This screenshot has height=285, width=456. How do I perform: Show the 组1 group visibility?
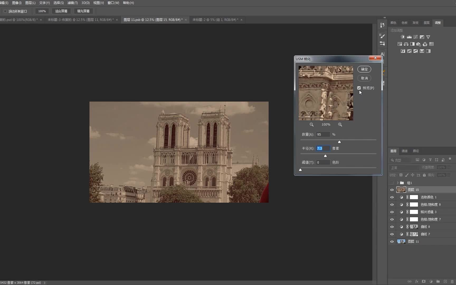tap(392, 183)
